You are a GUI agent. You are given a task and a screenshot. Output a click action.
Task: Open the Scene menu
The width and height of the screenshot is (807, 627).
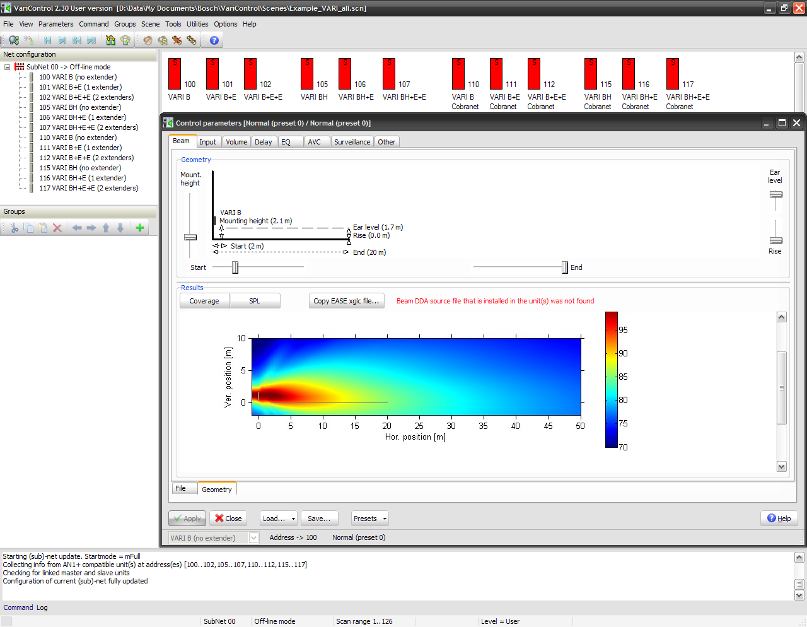click(x=150, y=24)
